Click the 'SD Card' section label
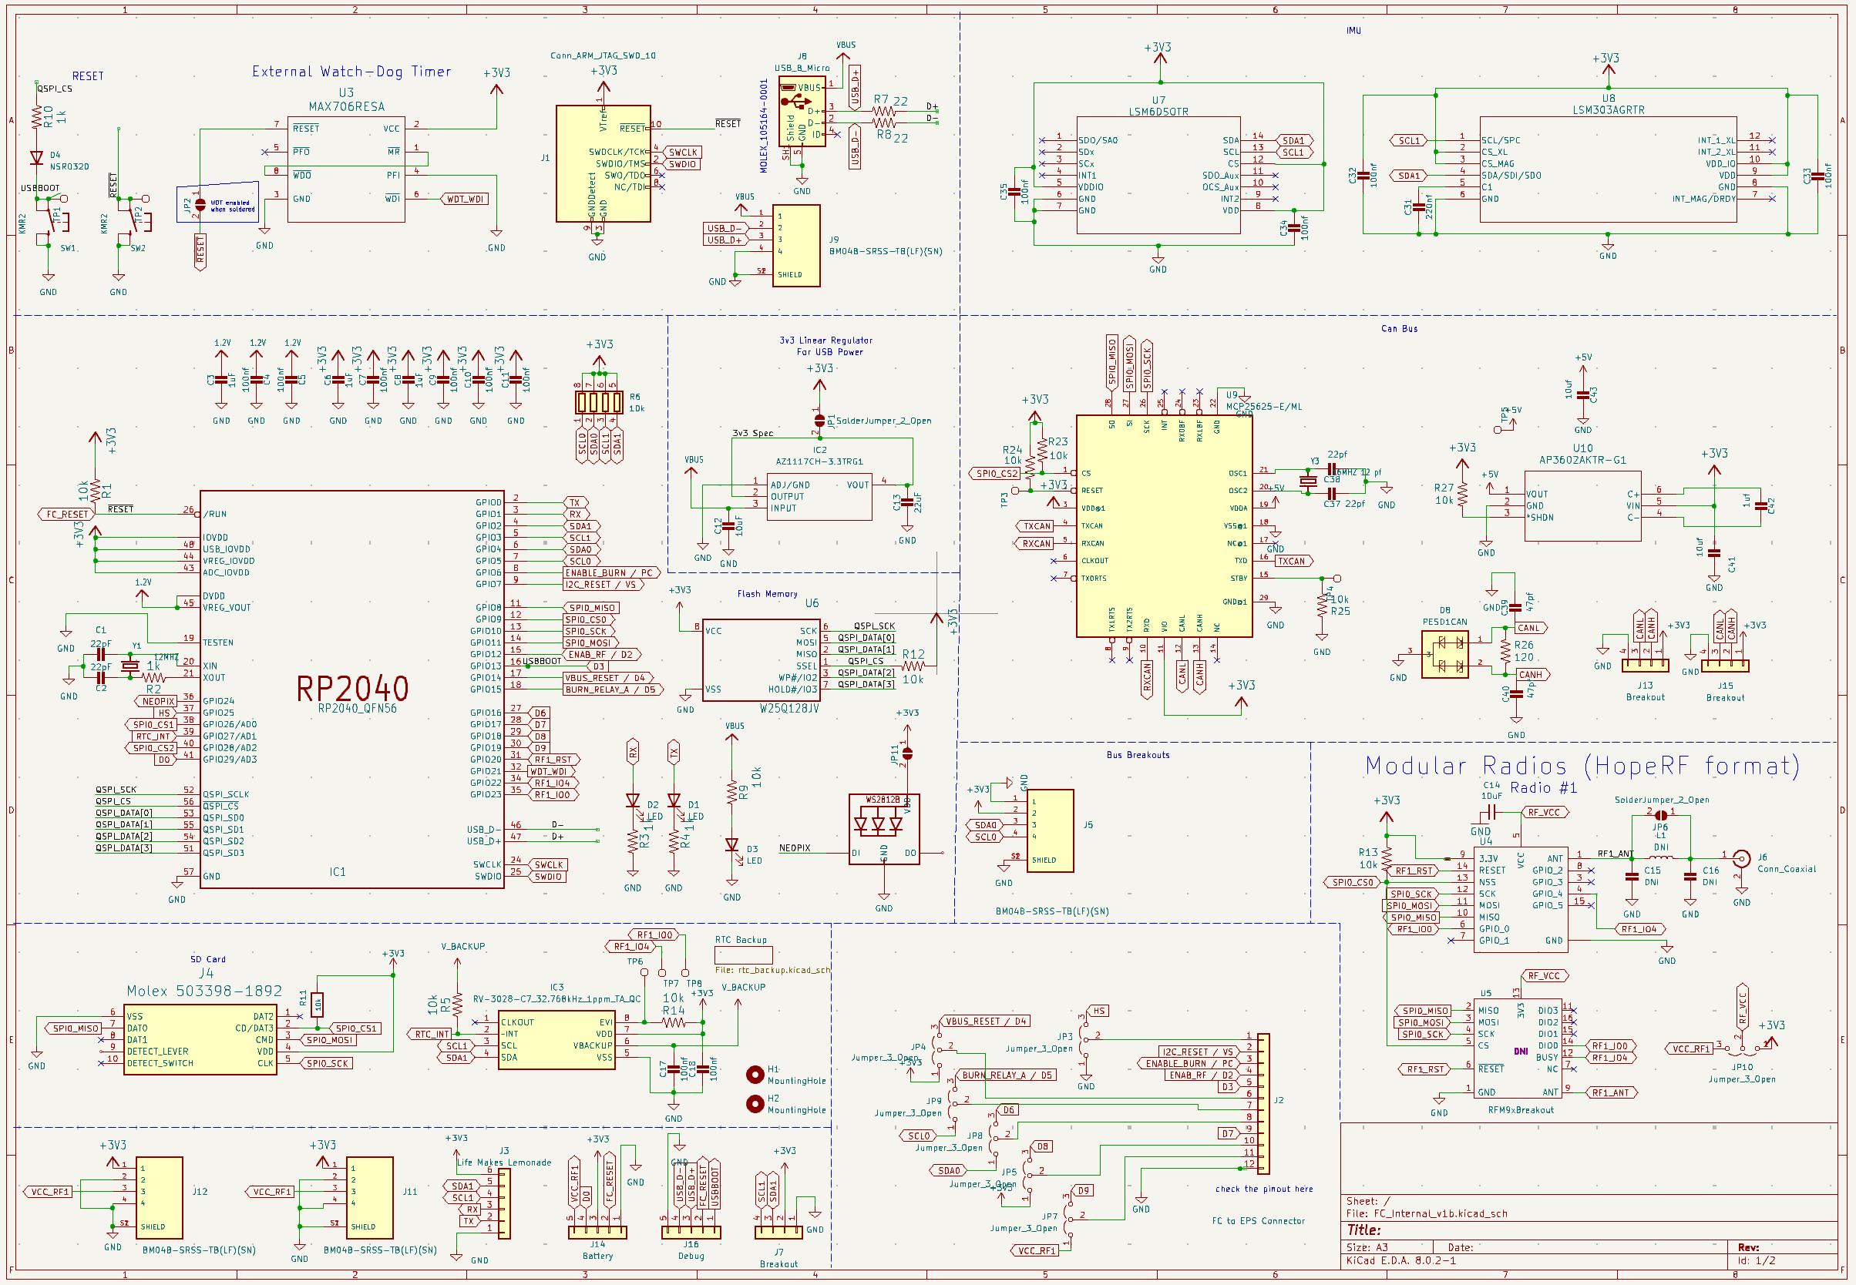This screenshot has width=1856, height=1285. pyautogui.click(x=208, y=960)
